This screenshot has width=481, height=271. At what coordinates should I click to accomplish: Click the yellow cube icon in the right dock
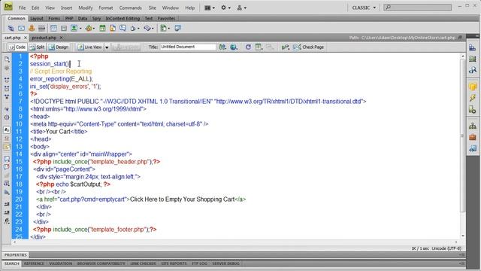point(473,87)
